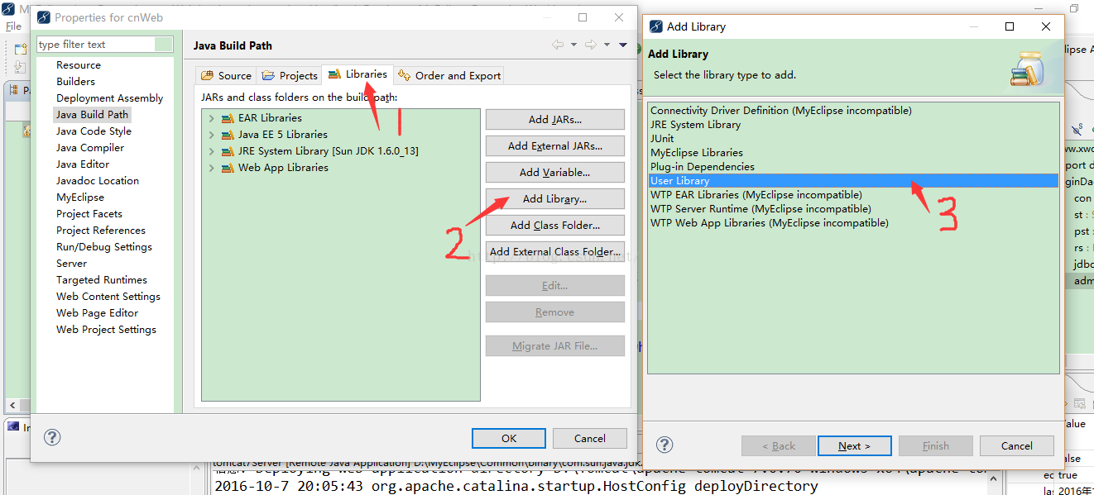
Task: Select Builders in the properties list
Action: pyautogui.click(x=75, y=82)
